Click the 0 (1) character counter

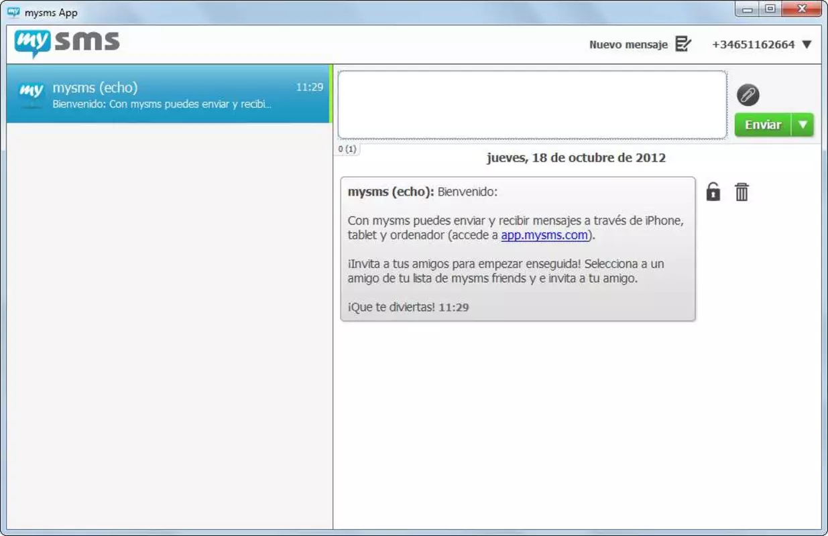[x=347, y=149]
